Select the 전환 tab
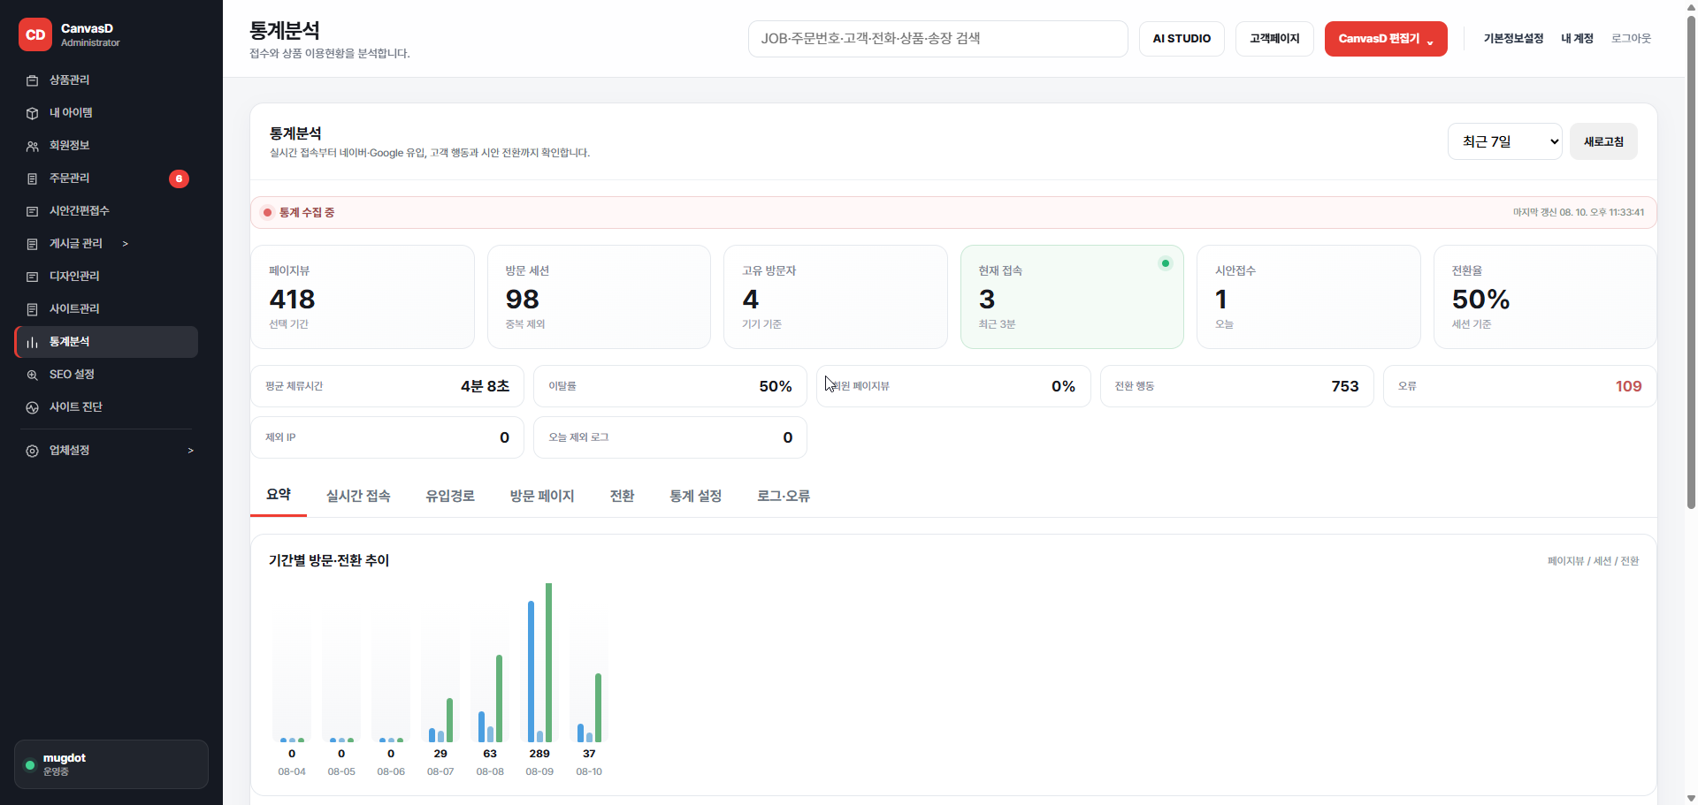This screenshot has height=805, width=1698. pos(622,496)
